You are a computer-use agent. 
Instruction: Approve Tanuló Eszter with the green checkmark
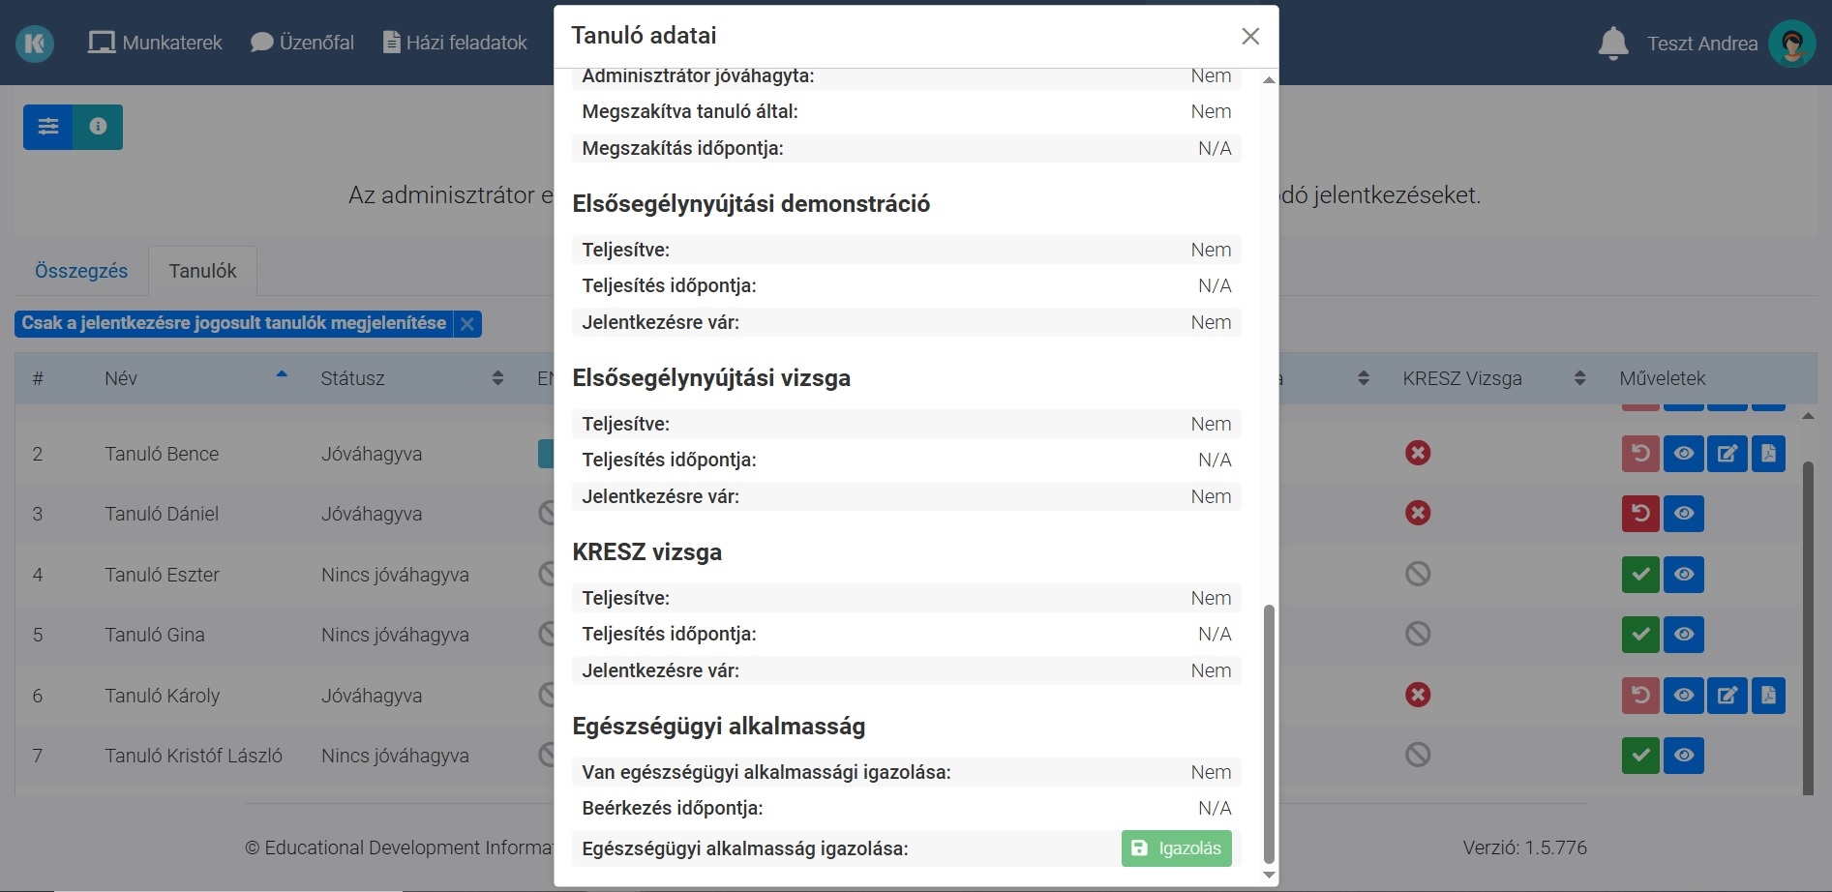1640,574
